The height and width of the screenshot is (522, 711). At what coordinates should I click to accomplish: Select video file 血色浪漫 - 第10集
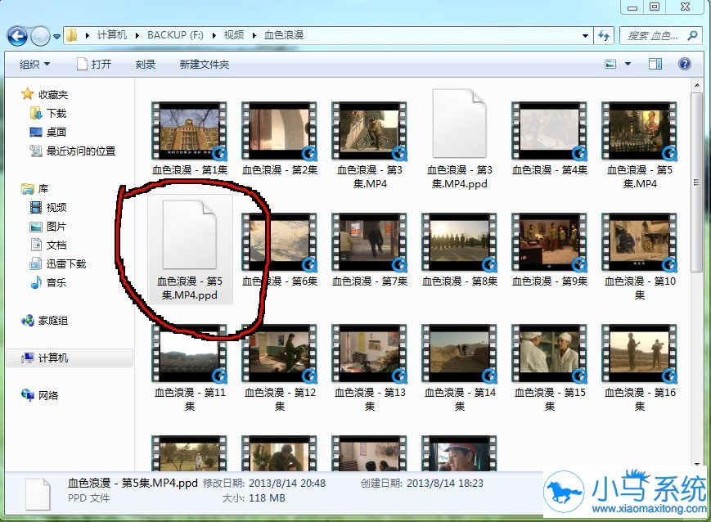(x=639, y=257)
